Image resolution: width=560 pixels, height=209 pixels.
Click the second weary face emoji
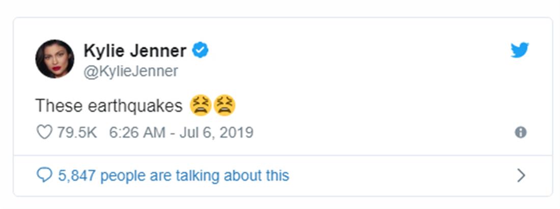[225, 105]
